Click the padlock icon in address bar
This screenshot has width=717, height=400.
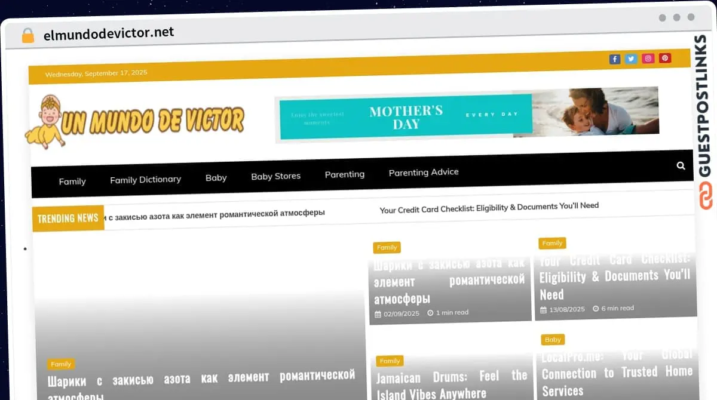(27, 35)
